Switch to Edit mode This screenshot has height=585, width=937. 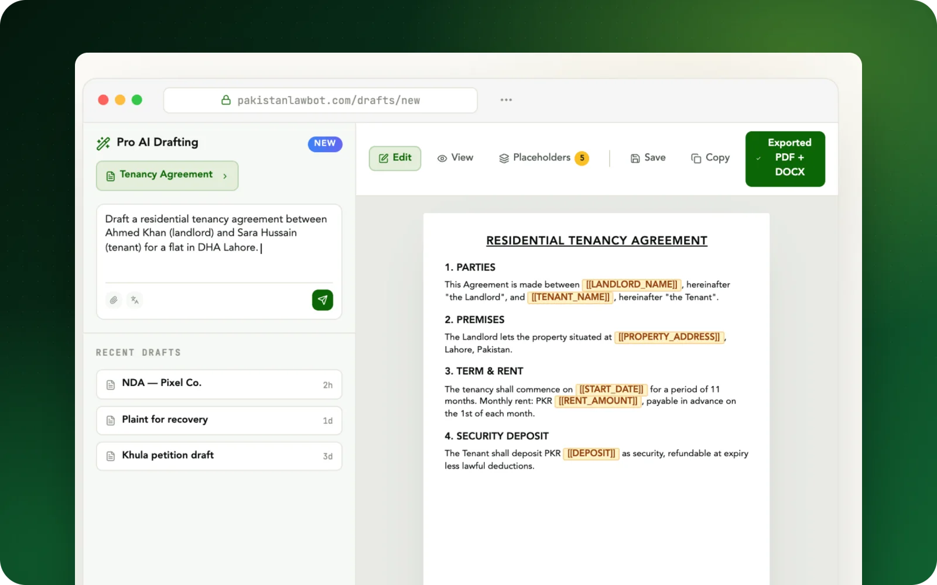tap(395, 158)
